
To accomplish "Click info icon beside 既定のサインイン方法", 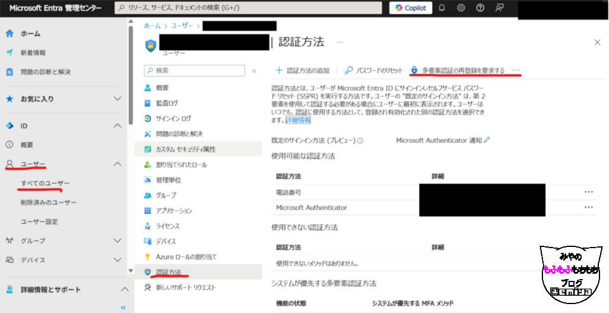I will point(360,141).
